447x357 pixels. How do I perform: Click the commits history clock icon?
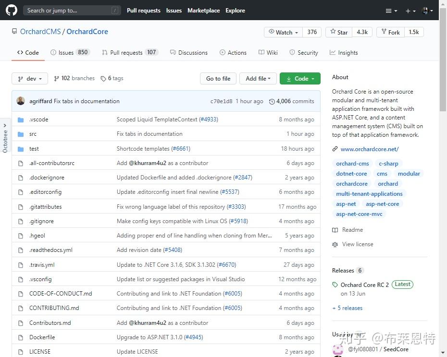point(272,102)
